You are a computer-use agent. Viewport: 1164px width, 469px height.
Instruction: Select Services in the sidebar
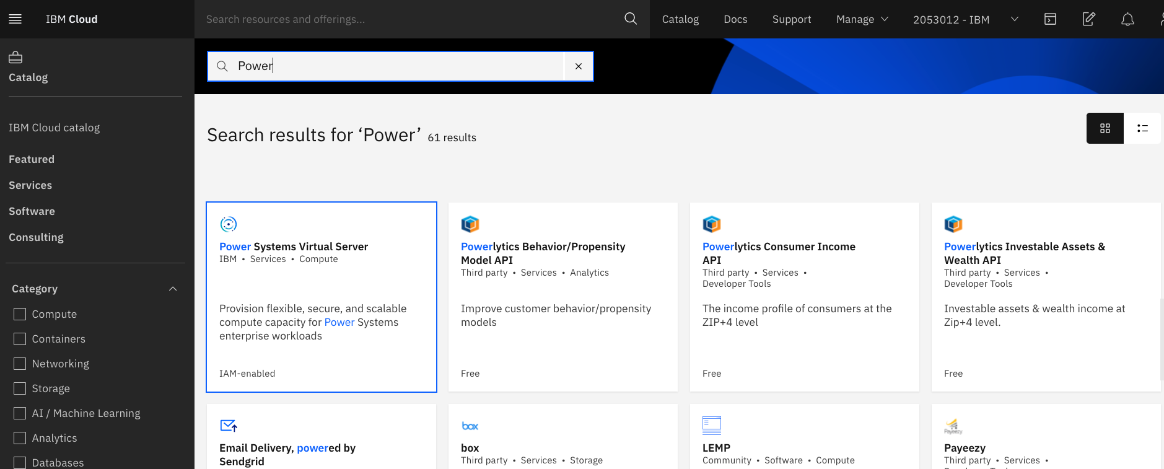coord(30,185)
